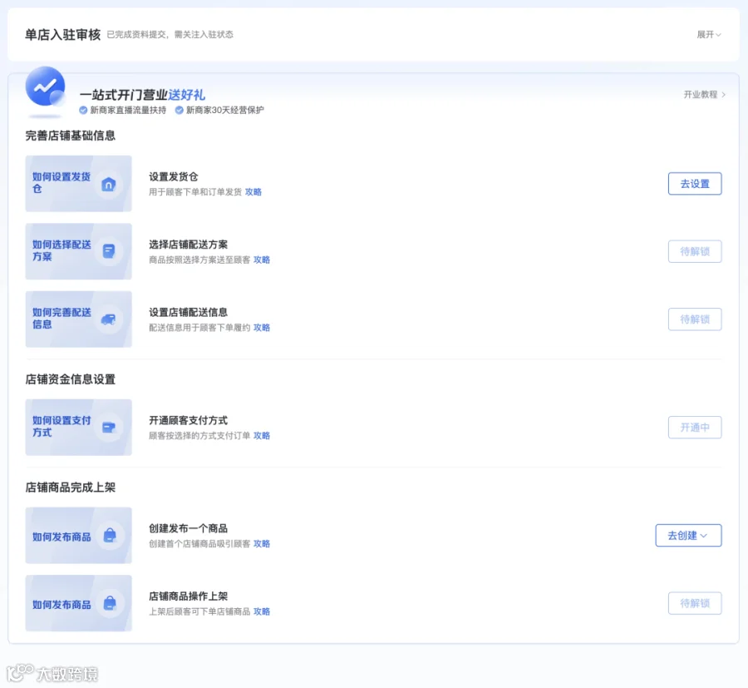Open 攻略 link under 店铺商品操作上架
This screenshot has width=748, height=688.
[262, 611]
